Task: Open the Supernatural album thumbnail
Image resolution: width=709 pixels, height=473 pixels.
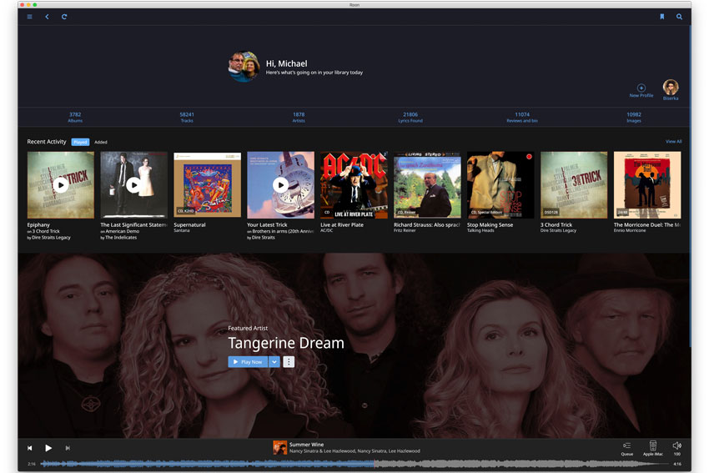Action: tap(207, 184)
